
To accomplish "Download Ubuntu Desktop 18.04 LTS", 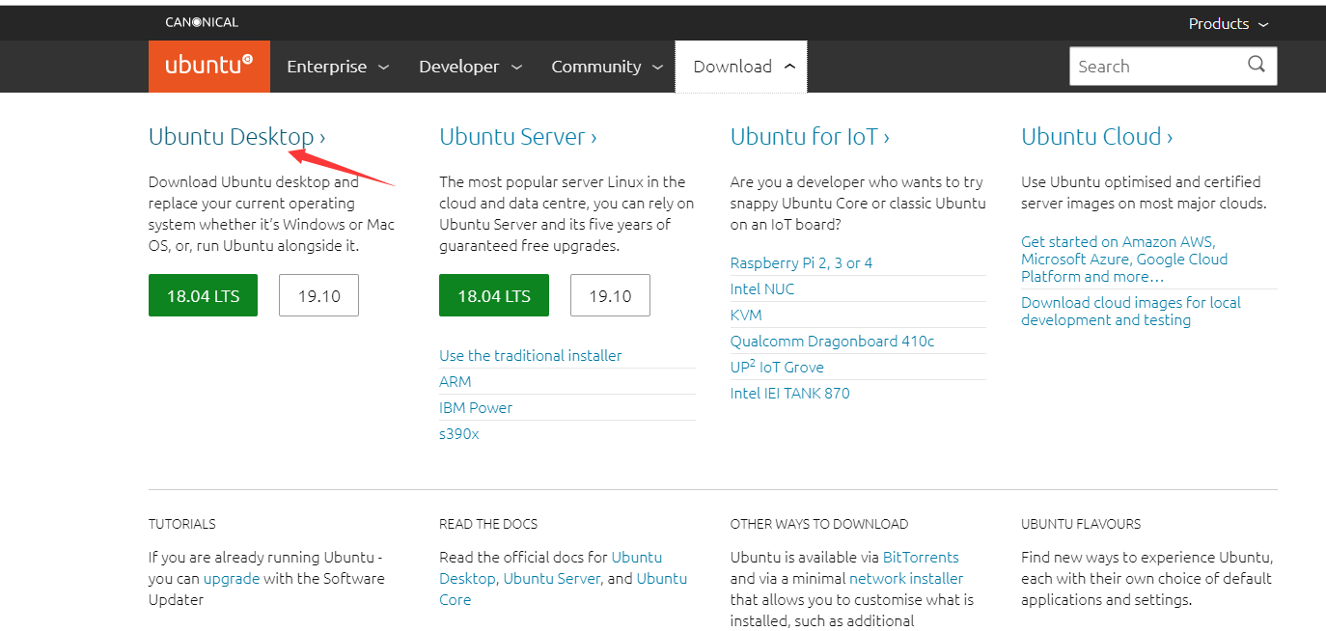I will tap(203, 295).
